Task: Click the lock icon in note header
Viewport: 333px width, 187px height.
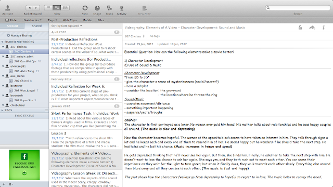Action: point(300,28)
